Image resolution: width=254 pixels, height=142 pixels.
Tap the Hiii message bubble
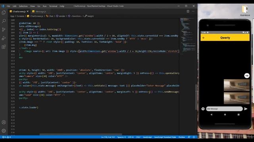click(247, 76)
